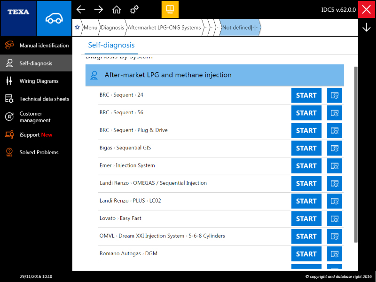Open Wiring Diagrams in sidebar
Screen dimensions: 376x282
(x=36, y=81)
